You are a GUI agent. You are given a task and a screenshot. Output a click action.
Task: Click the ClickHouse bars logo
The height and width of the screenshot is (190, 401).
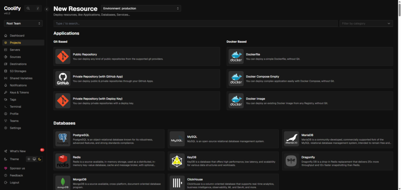(177, 183)
